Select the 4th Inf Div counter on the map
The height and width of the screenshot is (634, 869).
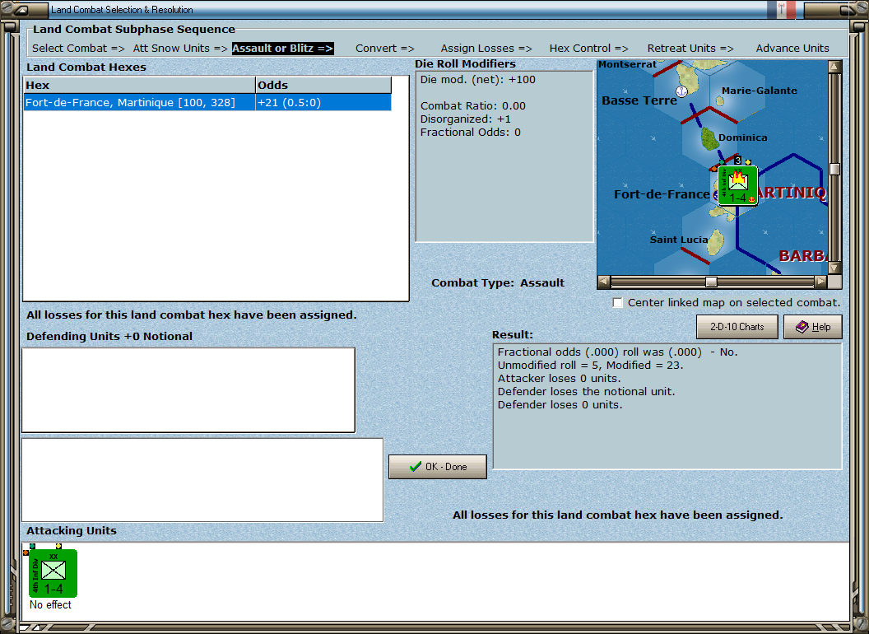pos(737,186)
